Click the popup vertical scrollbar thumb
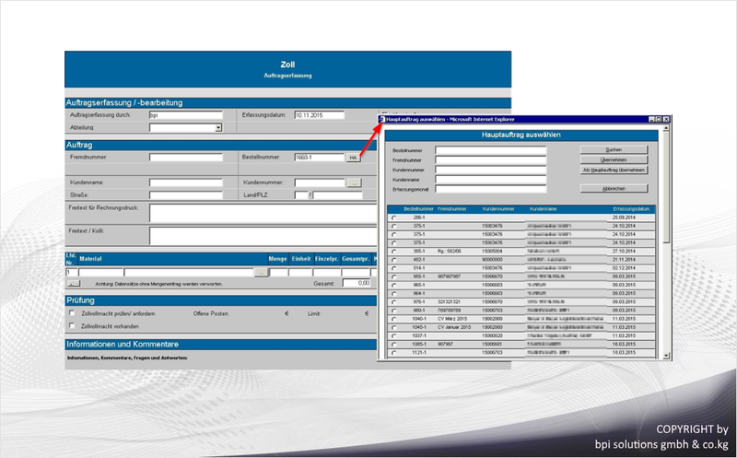Viewport: 737px width, 458px height. point(666,187)
